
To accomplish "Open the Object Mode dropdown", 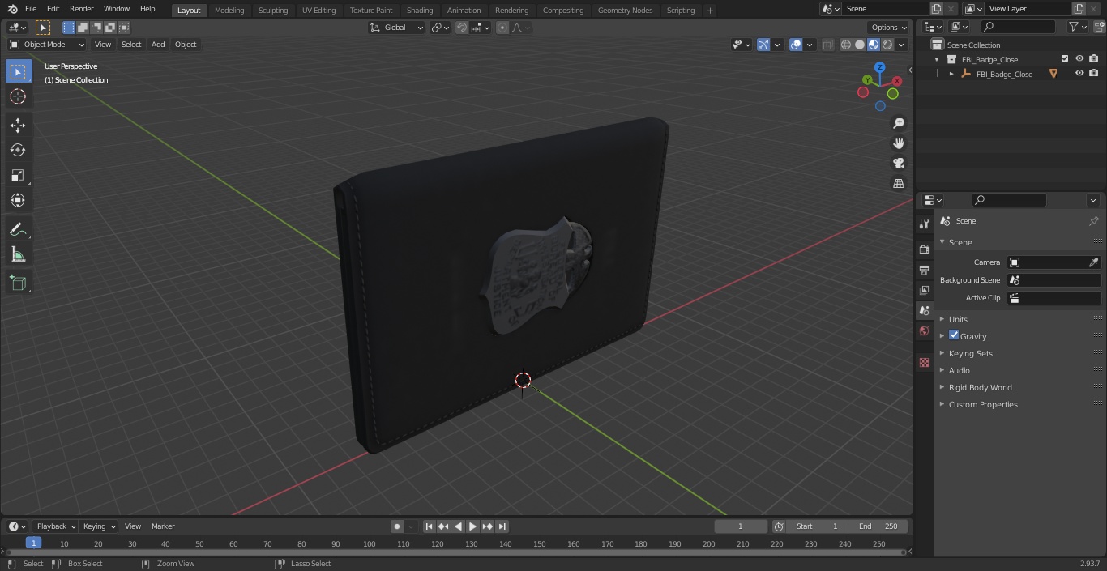I will tap(47, 45).
